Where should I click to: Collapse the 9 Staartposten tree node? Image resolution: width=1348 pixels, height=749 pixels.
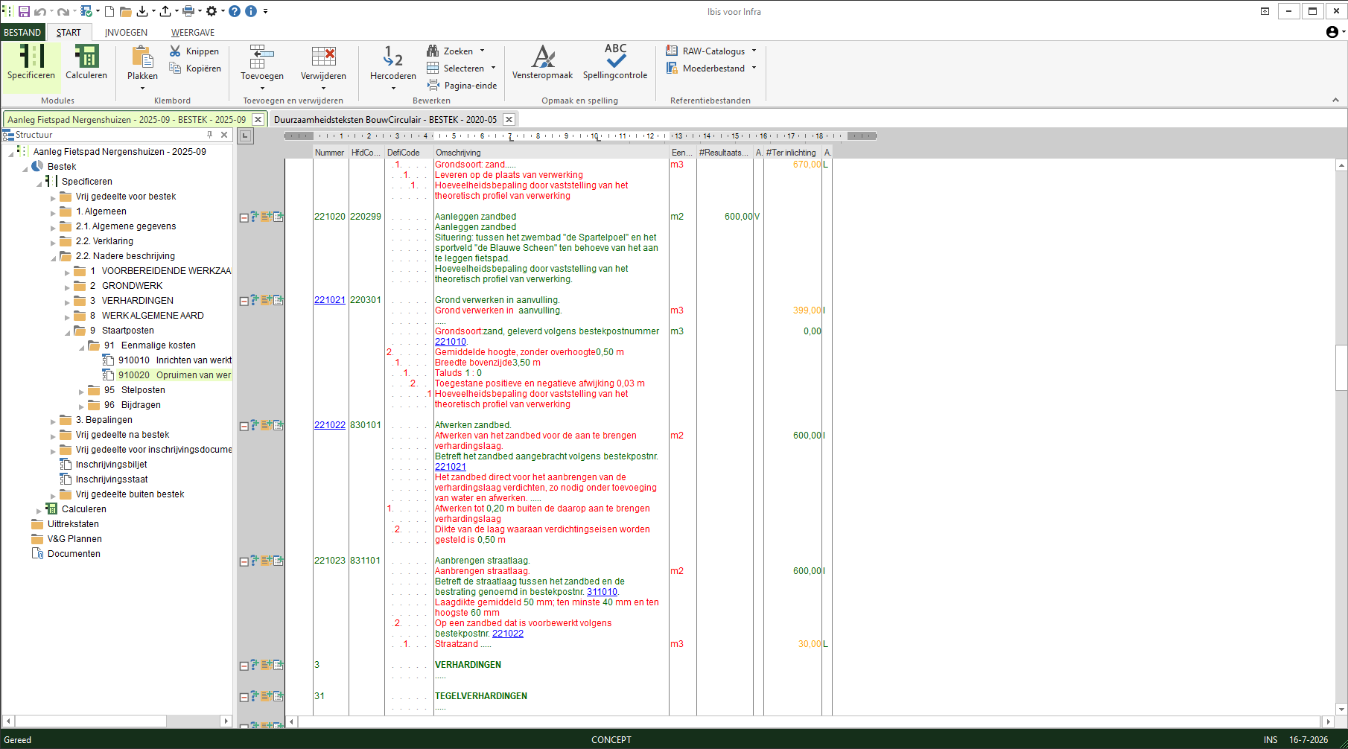pos(67,331)
